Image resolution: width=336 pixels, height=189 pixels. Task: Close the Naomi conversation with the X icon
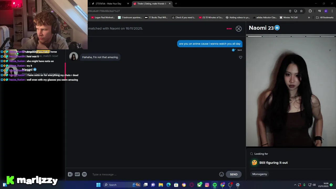(x=239, y=29)
